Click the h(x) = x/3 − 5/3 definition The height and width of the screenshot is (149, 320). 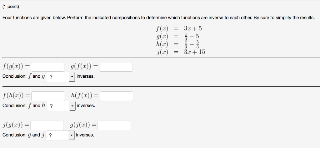177,44
